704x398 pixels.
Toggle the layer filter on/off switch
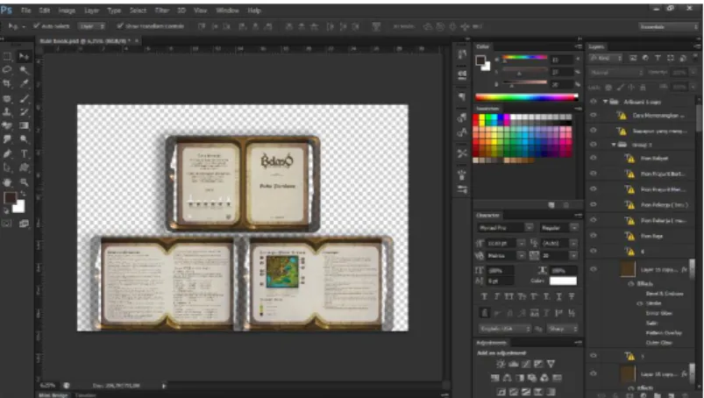[x=696, y=59]
